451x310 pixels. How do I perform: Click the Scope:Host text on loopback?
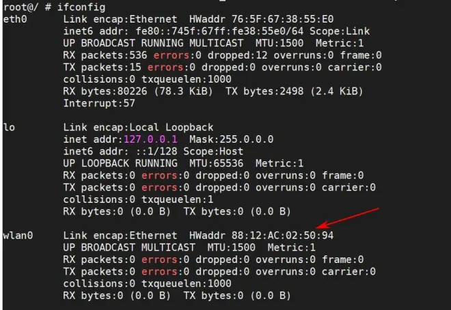[213, 152]
